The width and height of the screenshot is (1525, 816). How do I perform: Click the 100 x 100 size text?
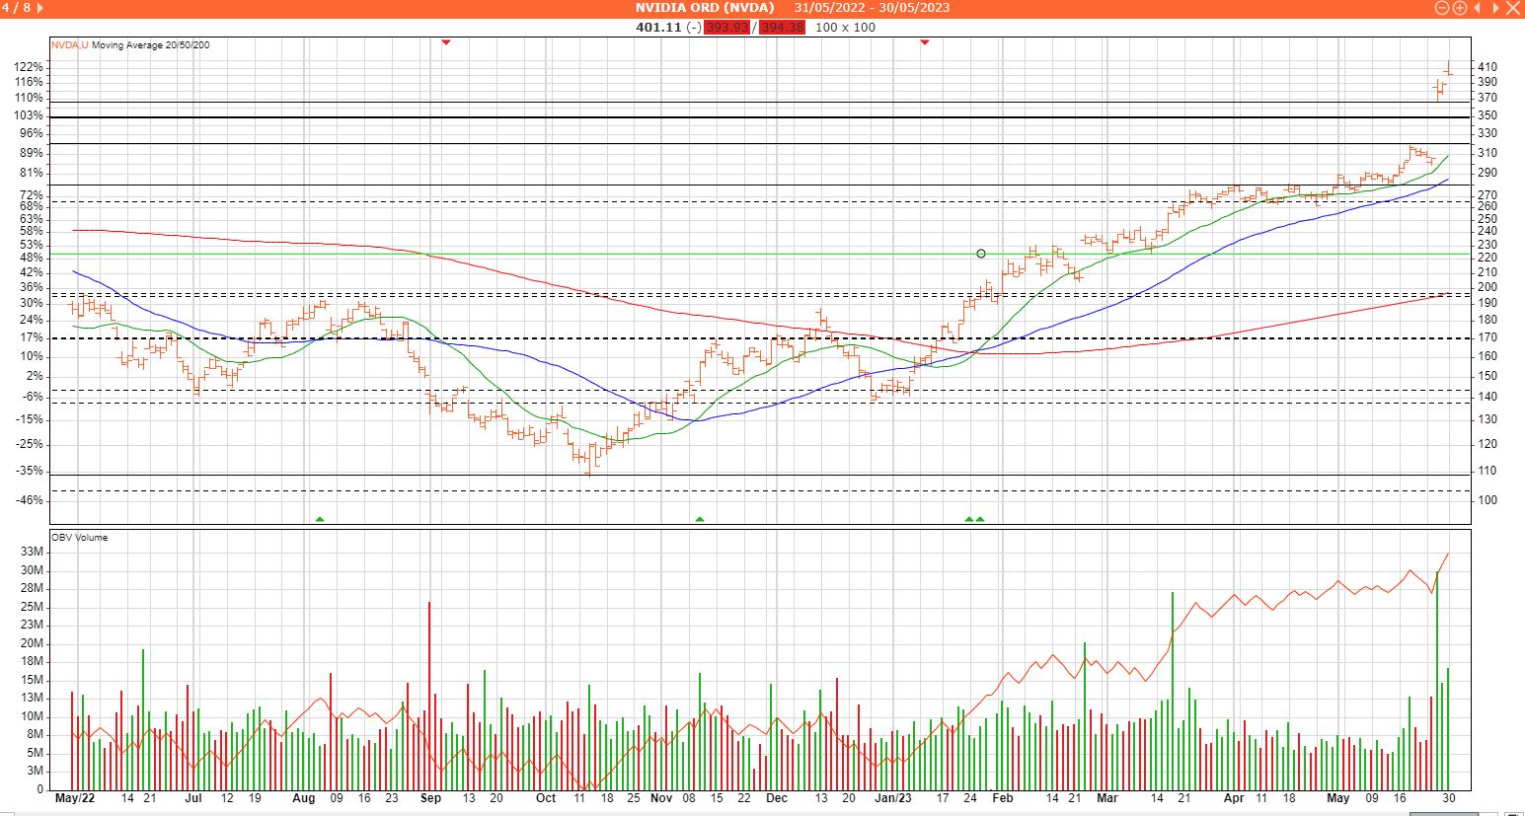point(845,27)
